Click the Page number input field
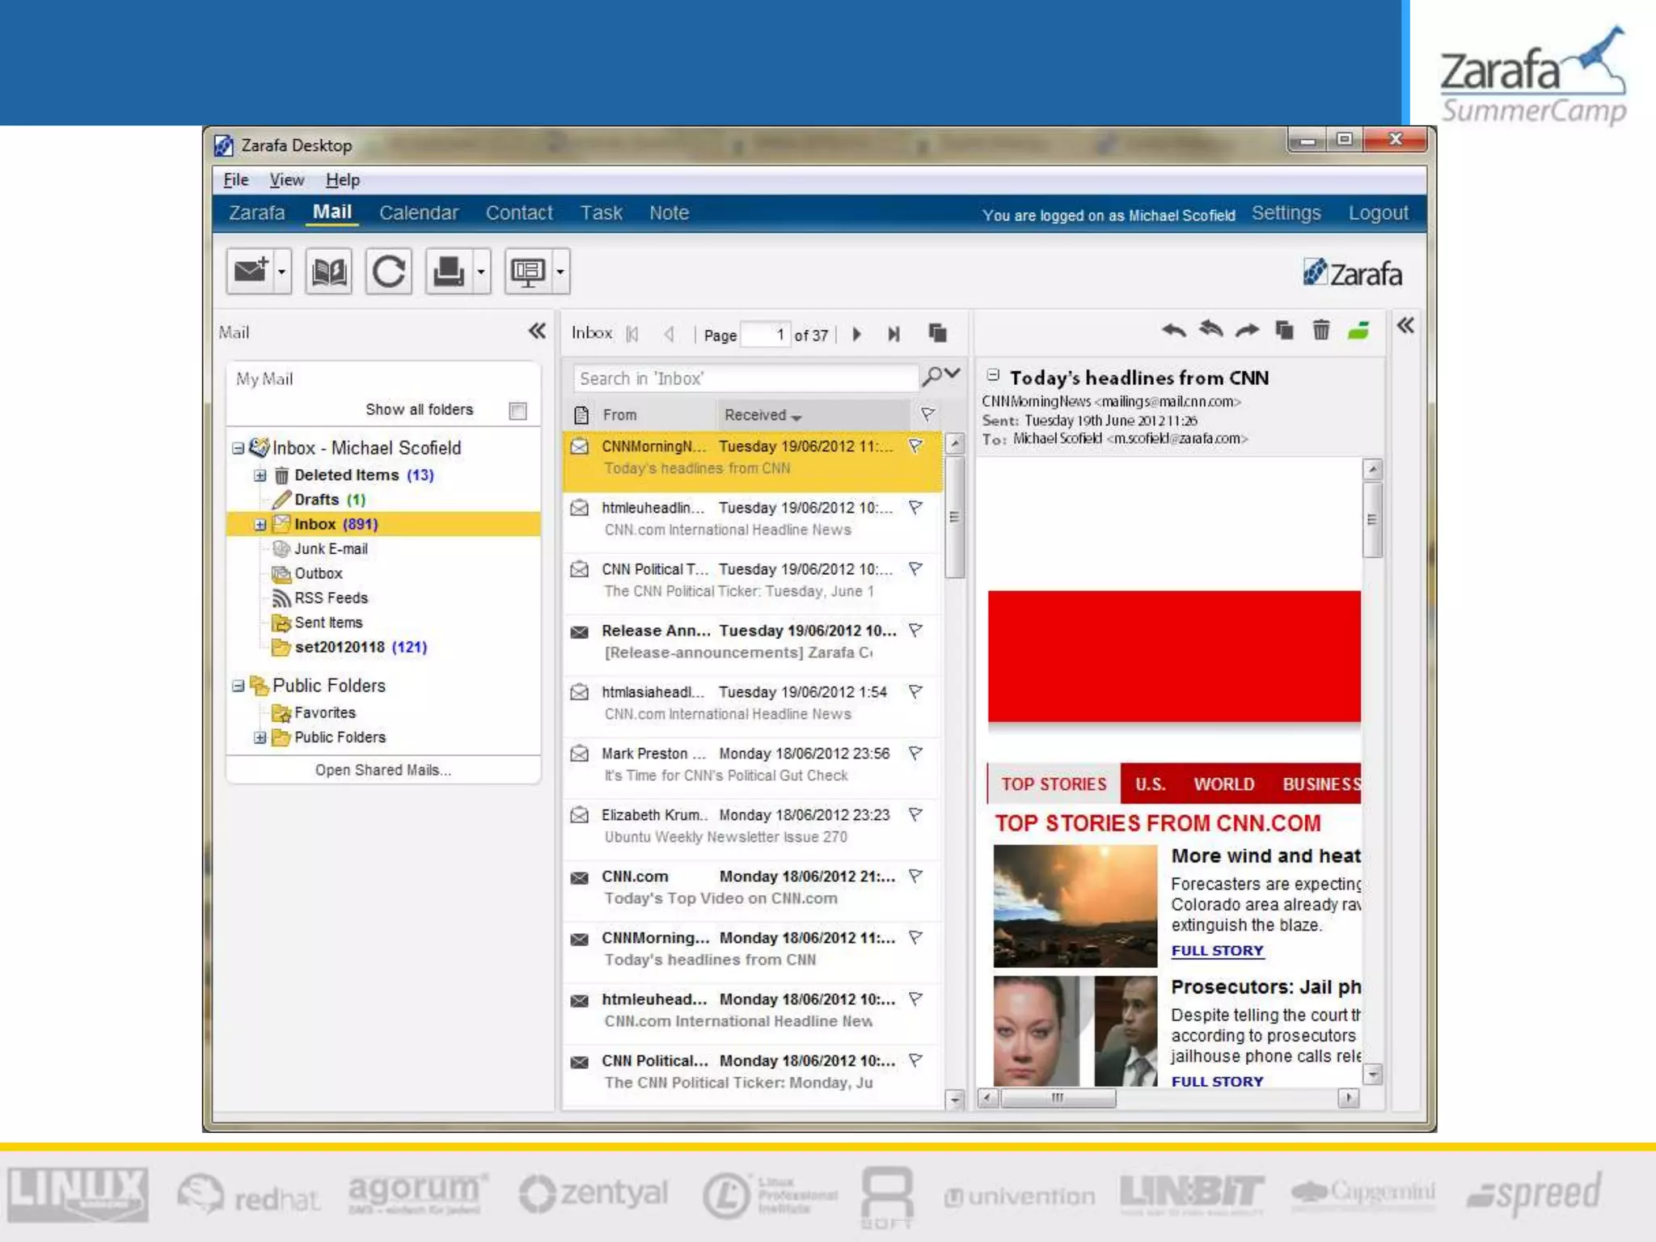1656x1242 pixels. (765, 335)
